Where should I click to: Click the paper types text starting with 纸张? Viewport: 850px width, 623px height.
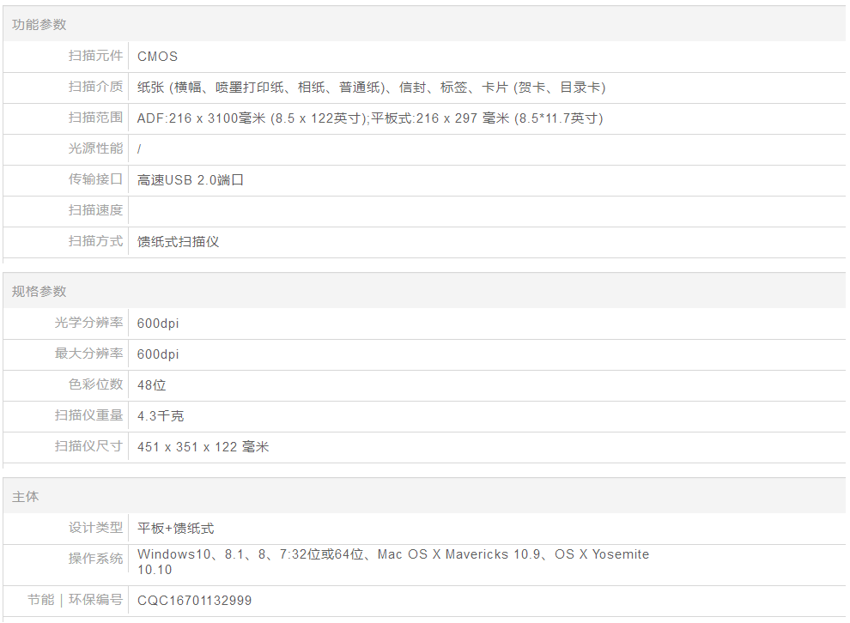tap(371, 88)
